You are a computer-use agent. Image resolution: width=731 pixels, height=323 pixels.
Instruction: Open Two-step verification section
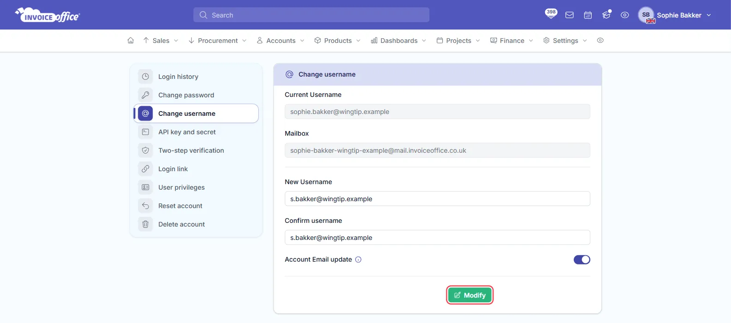pyautogui.click(x=196, y=150)
